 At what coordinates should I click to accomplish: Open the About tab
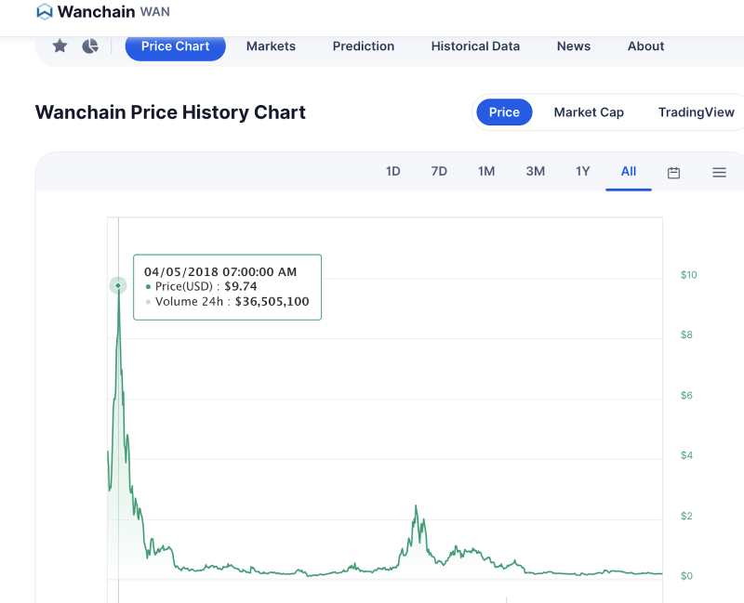[645, 46]
